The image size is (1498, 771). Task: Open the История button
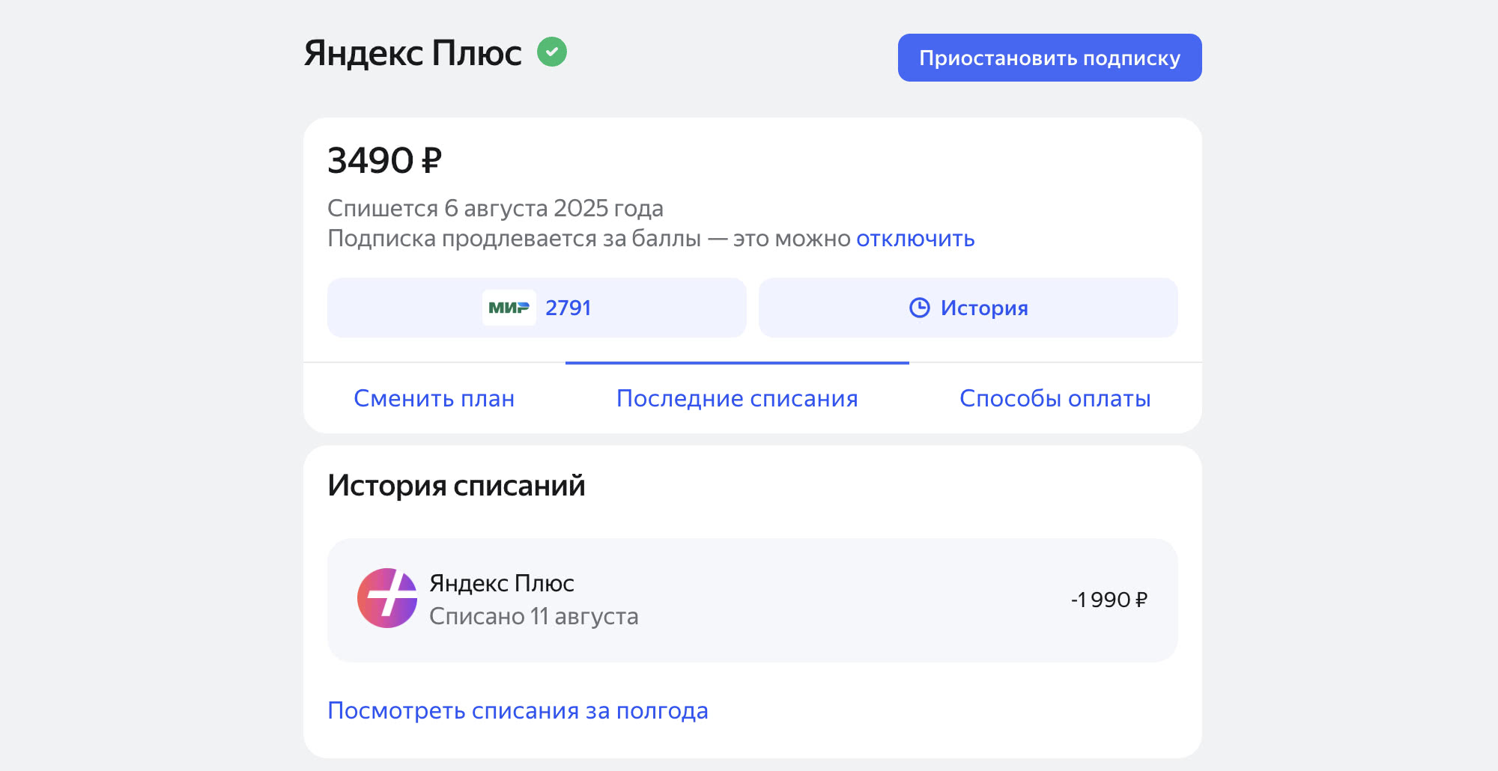point(968,308)
